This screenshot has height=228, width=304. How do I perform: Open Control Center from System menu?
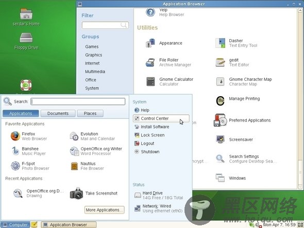click(161, 118)
